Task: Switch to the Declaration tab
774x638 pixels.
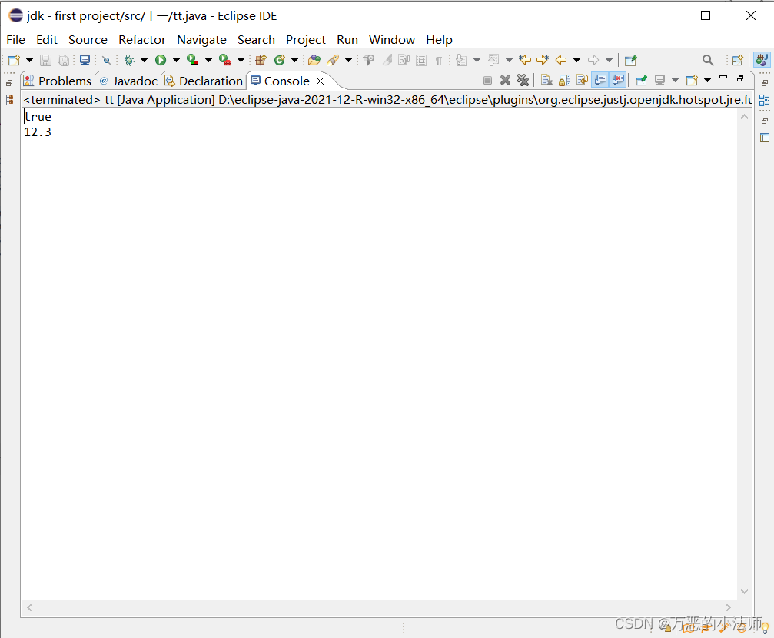Action: tap(204, 81)
